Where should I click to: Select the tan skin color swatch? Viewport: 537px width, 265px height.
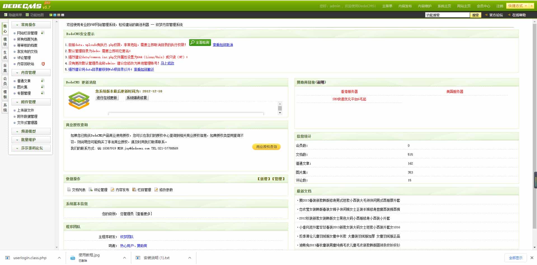(59, 15)
